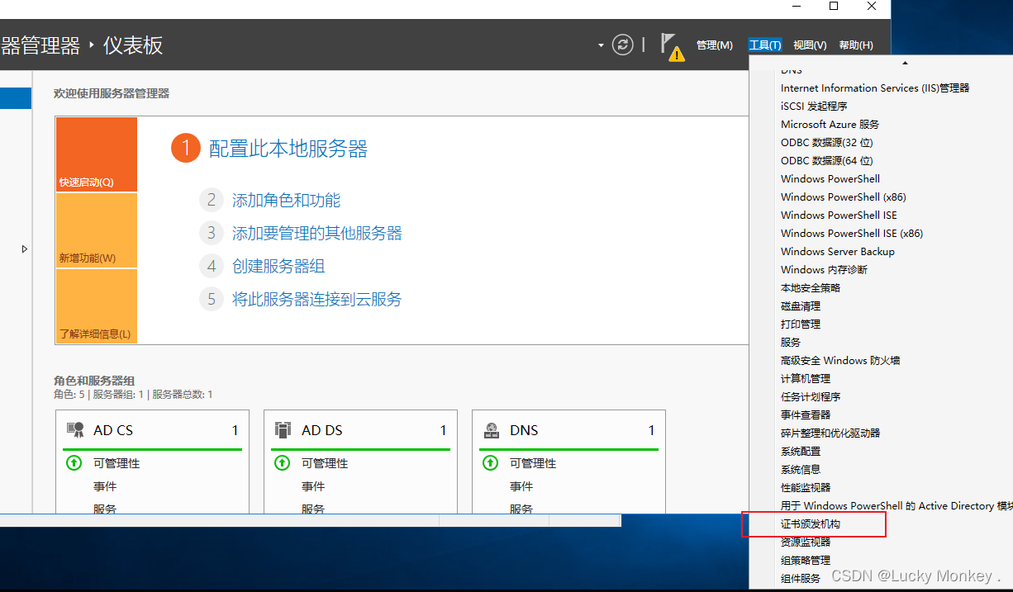Screen dimensions: 1013x592
Task: Open the dropdown arrow beside refresh
Action: 601,45
